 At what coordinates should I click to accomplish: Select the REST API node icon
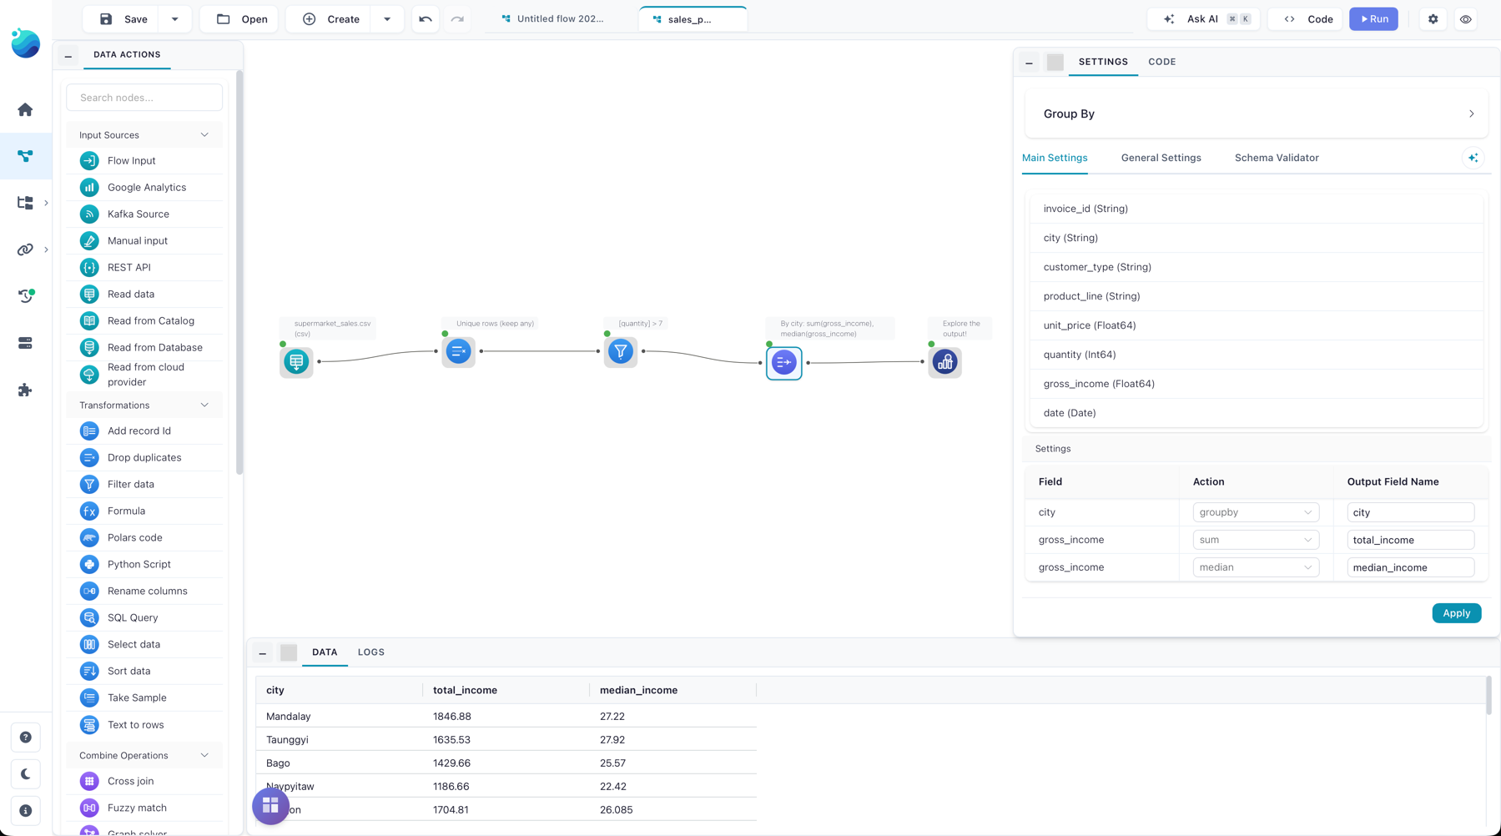click(x=89, y=267)
